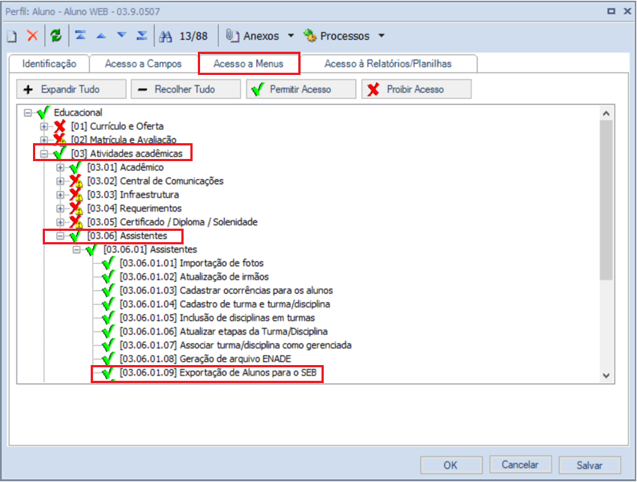Collapse the [03.06.01] Assistentes node
Screen dimensions: 637x482
(76, 250)
